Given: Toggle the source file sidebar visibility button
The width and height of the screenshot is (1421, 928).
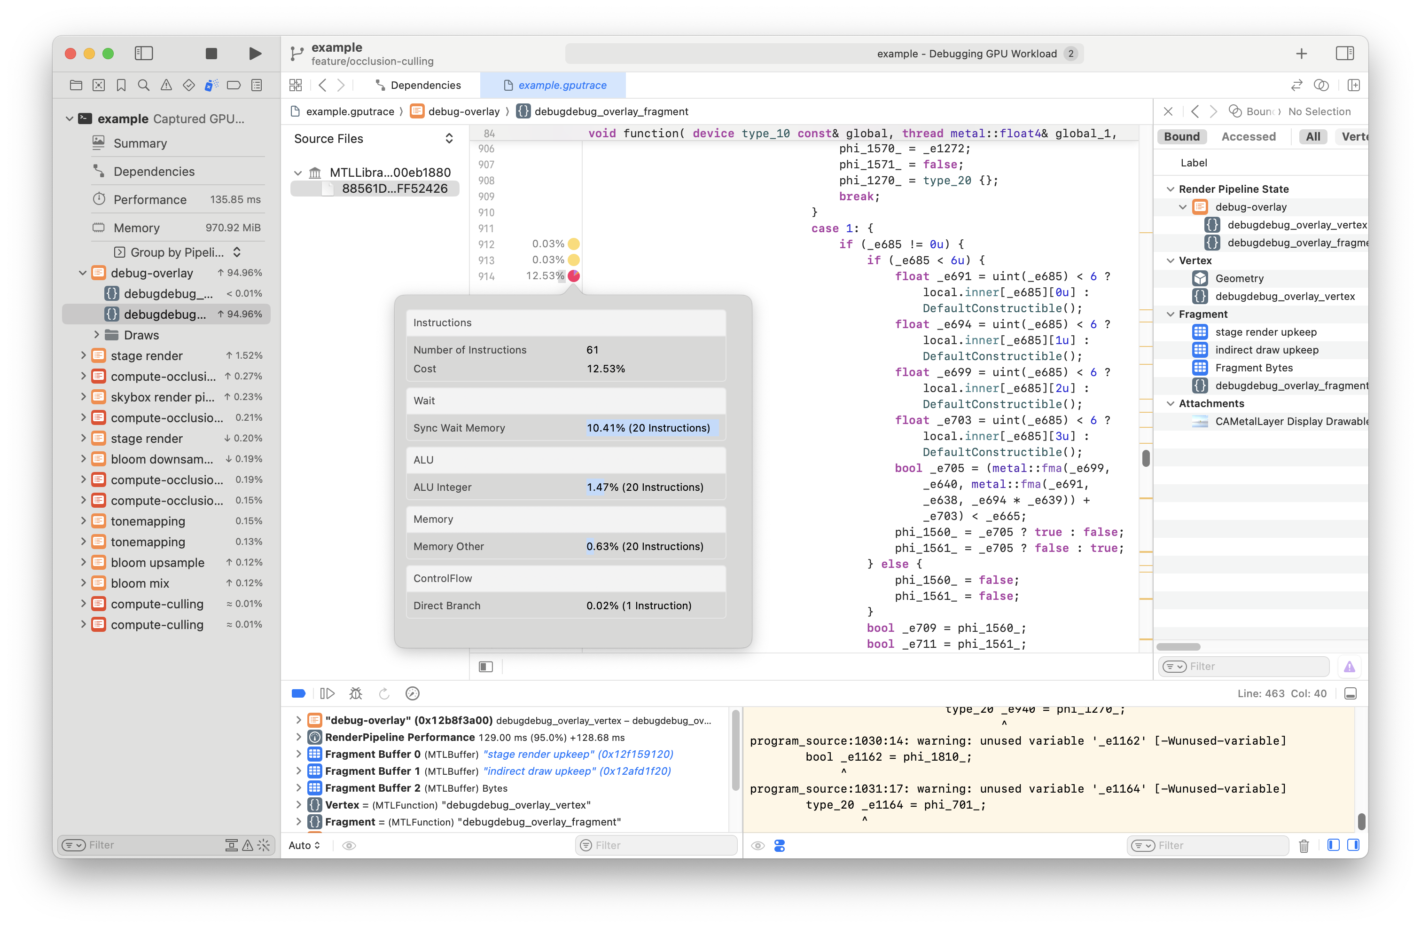Looking at the screenshot, I should [x=486, y=667].
